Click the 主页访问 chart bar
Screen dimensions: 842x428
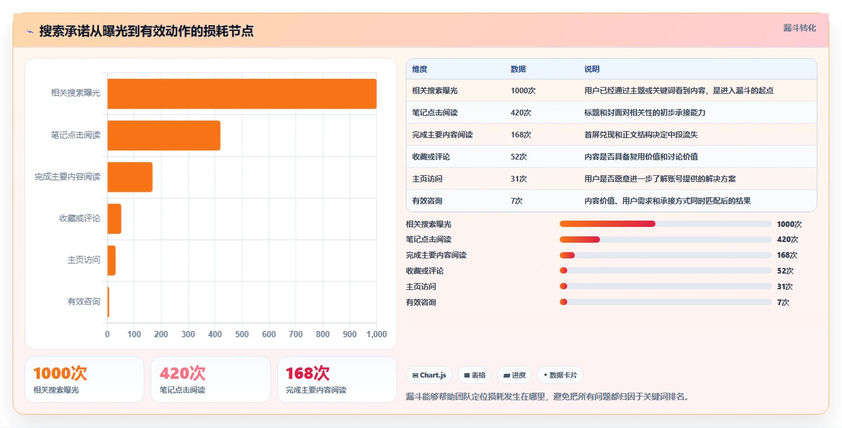click(112, 260)
